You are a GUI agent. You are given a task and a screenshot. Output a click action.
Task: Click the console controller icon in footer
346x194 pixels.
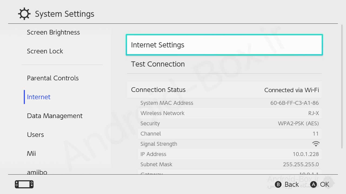coord(24,184)
